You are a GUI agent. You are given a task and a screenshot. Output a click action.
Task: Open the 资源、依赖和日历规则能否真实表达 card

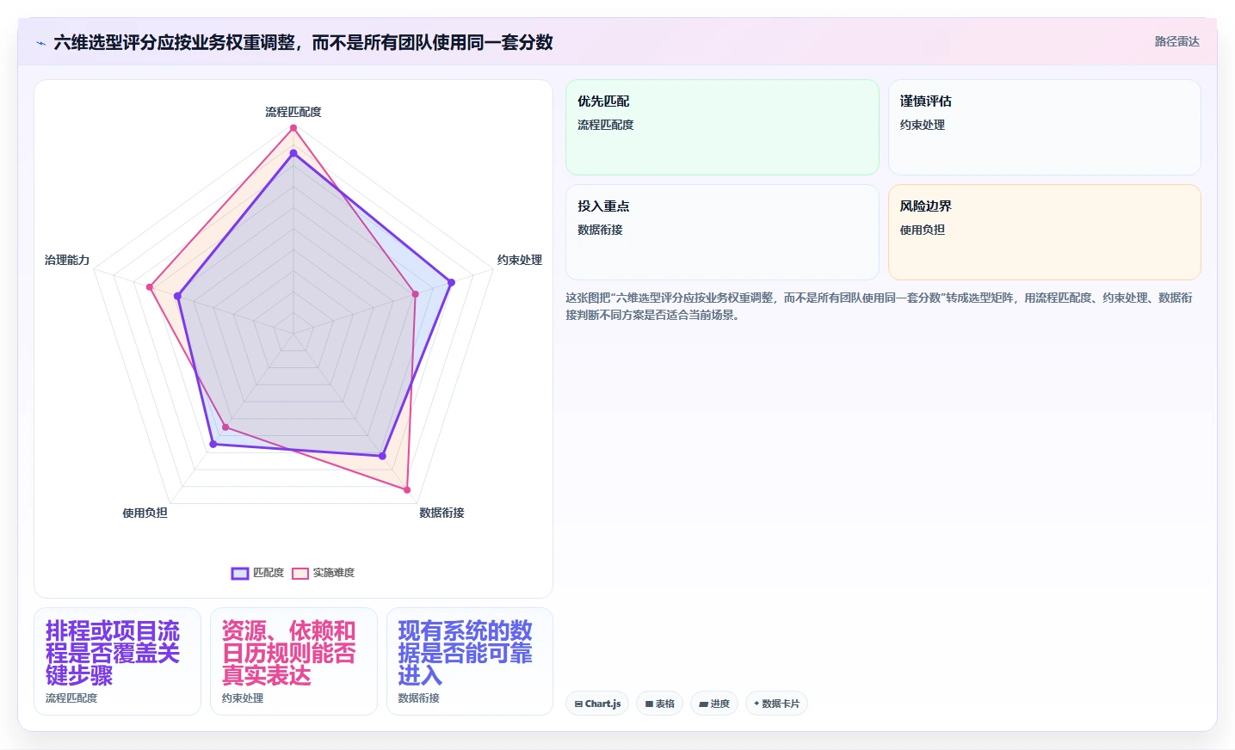pyautogui.click(x=293, y=661)
